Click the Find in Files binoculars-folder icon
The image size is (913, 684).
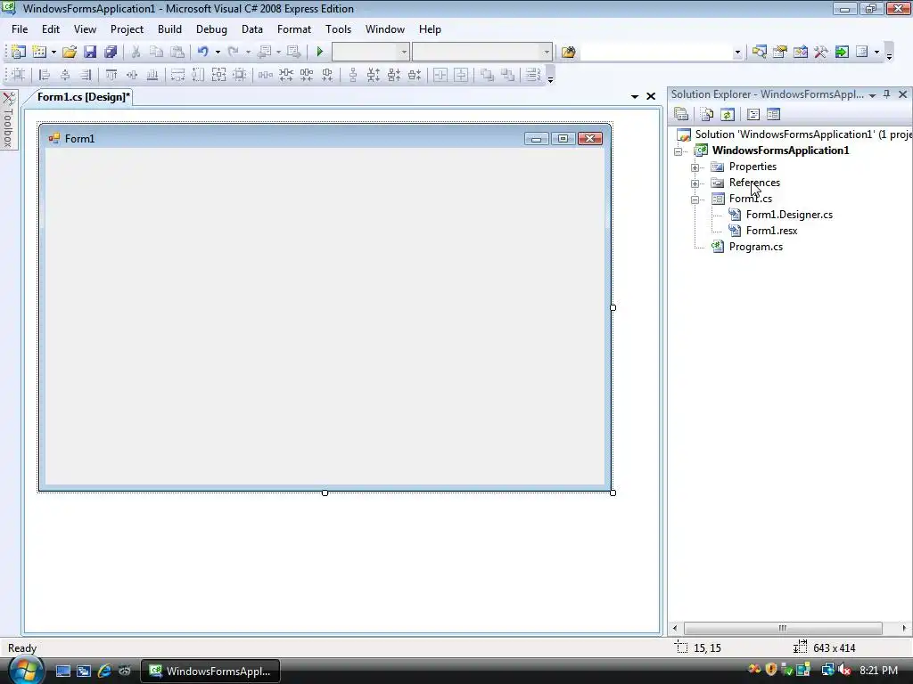(568, 52)
